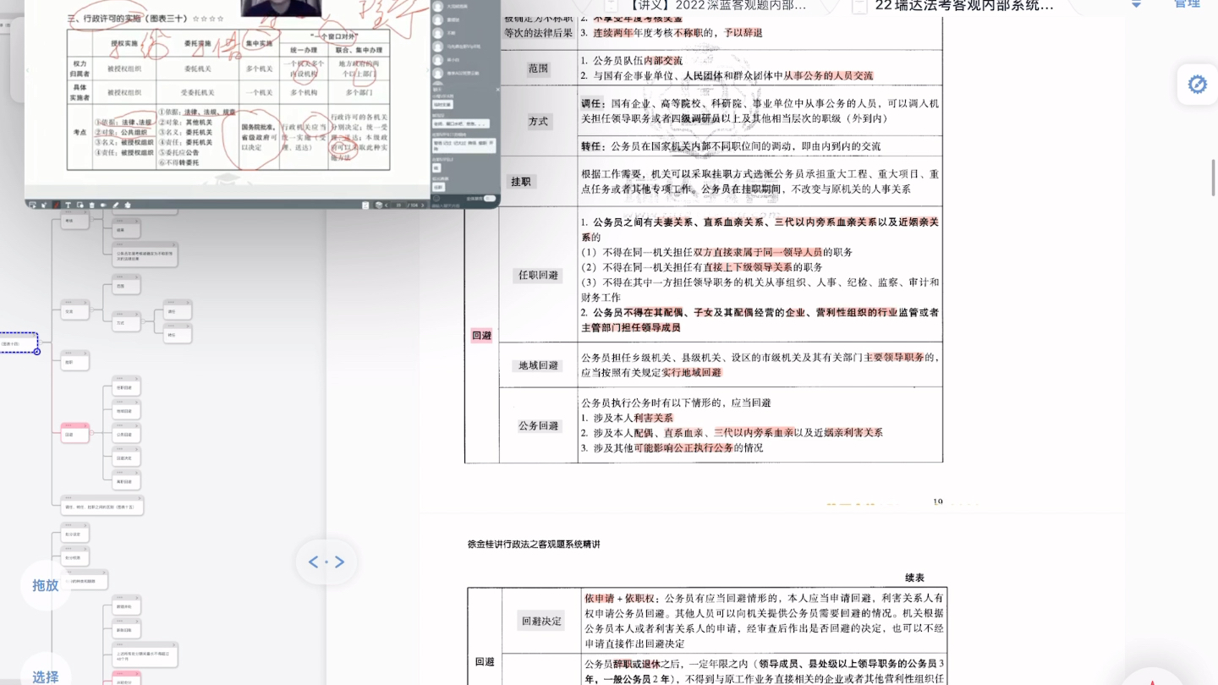Collapse the 交流 mind map branch toggle
1218x685 pixels.
pyautogui.click(x=91, y=309)
